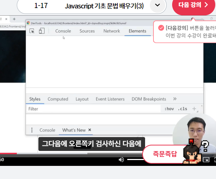Image resolution: width=216 pixels, height=179 pixels.
Task: Mute the video with the speaker icon
Action: tap(121, 160)
